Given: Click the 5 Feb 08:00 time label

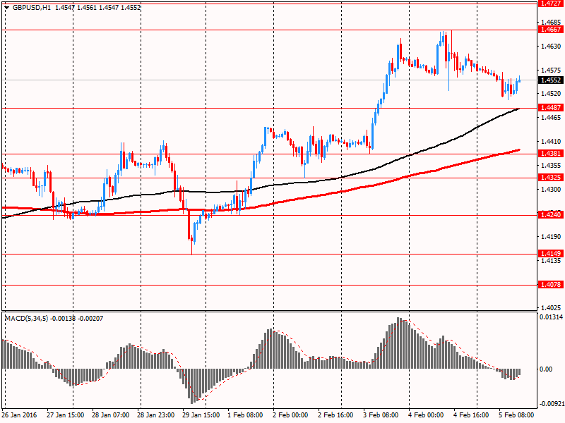Looking at the screenshot, I should pos(518,416).
